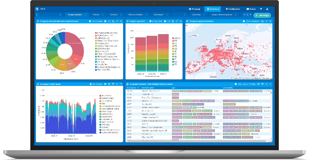Take snapshot of Unique reported widget
This screenshot has height=160, width=311.
165,21
